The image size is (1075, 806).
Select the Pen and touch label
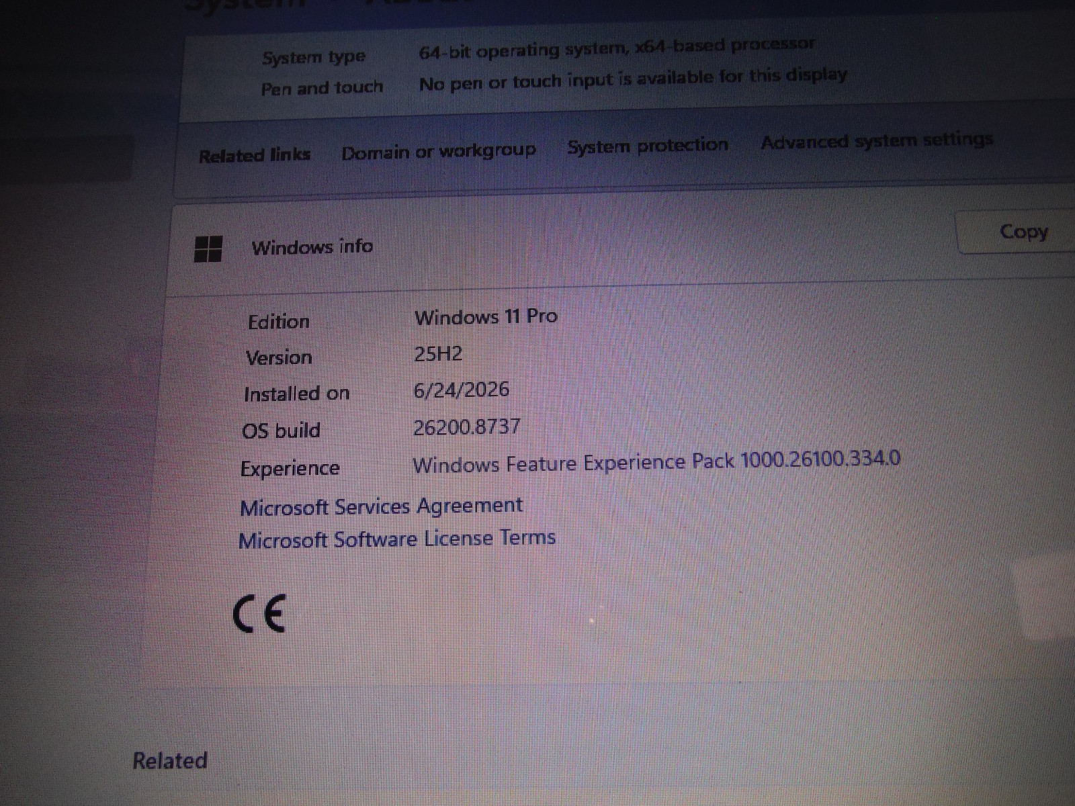click(x=322, y=88)
